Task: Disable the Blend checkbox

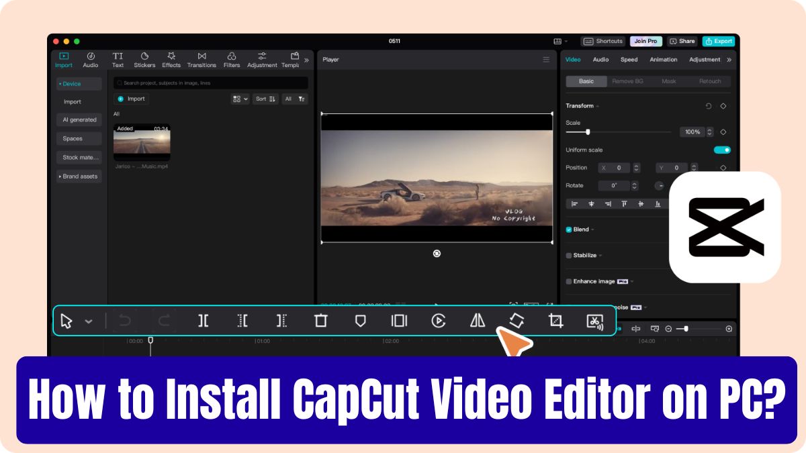Action: point(568,230)
